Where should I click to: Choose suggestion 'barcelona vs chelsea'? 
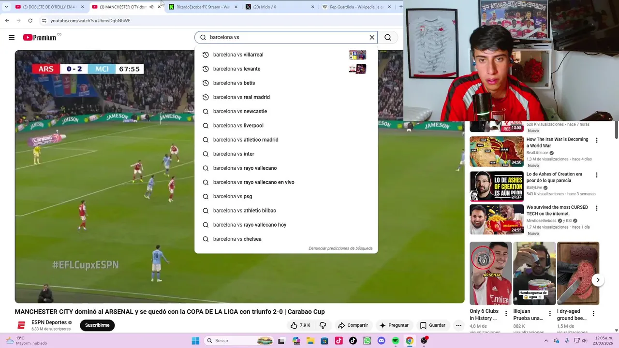point(286,239)
